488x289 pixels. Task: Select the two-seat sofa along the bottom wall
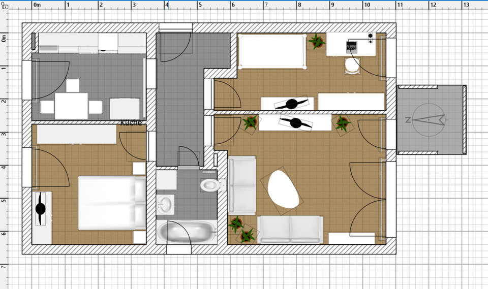(290, 229)
